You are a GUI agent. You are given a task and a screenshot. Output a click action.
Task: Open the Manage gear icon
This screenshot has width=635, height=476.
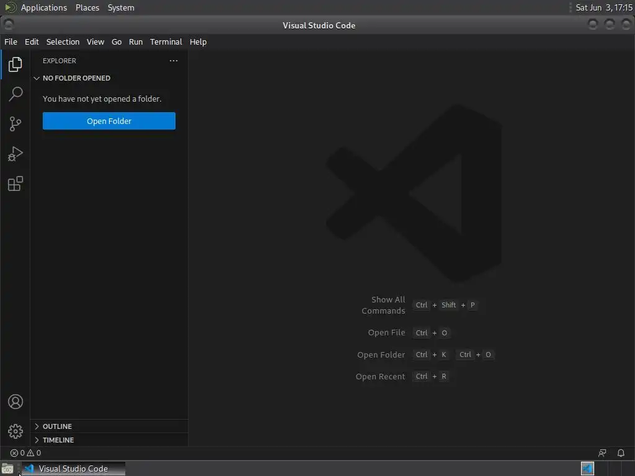pos(16,431)
